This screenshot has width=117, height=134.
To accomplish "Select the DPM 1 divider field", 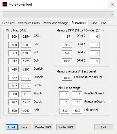I will point(95,45).
